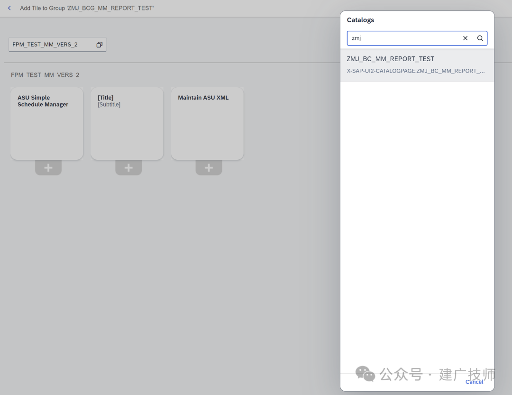Click the X-SAP-UI2-CATALOGPAGE ID text
The image size is (512, 395).
415,71
